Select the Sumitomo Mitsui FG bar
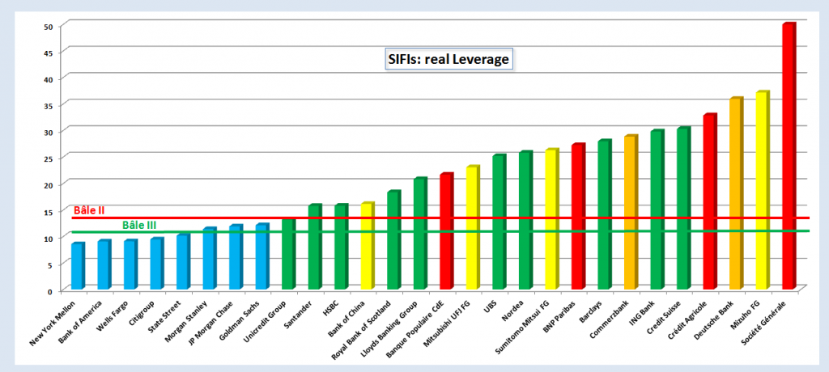The height and width of the screenshot is (372, 829). pos(552,219)
